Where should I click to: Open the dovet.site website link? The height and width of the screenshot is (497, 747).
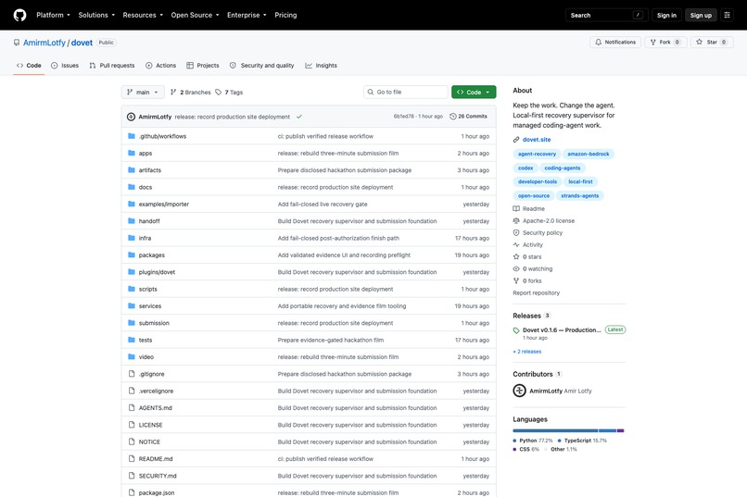[x=537, y=140]
